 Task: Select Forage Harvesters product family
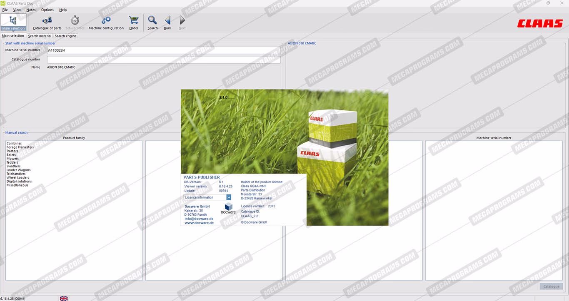(x=20, y=147)
